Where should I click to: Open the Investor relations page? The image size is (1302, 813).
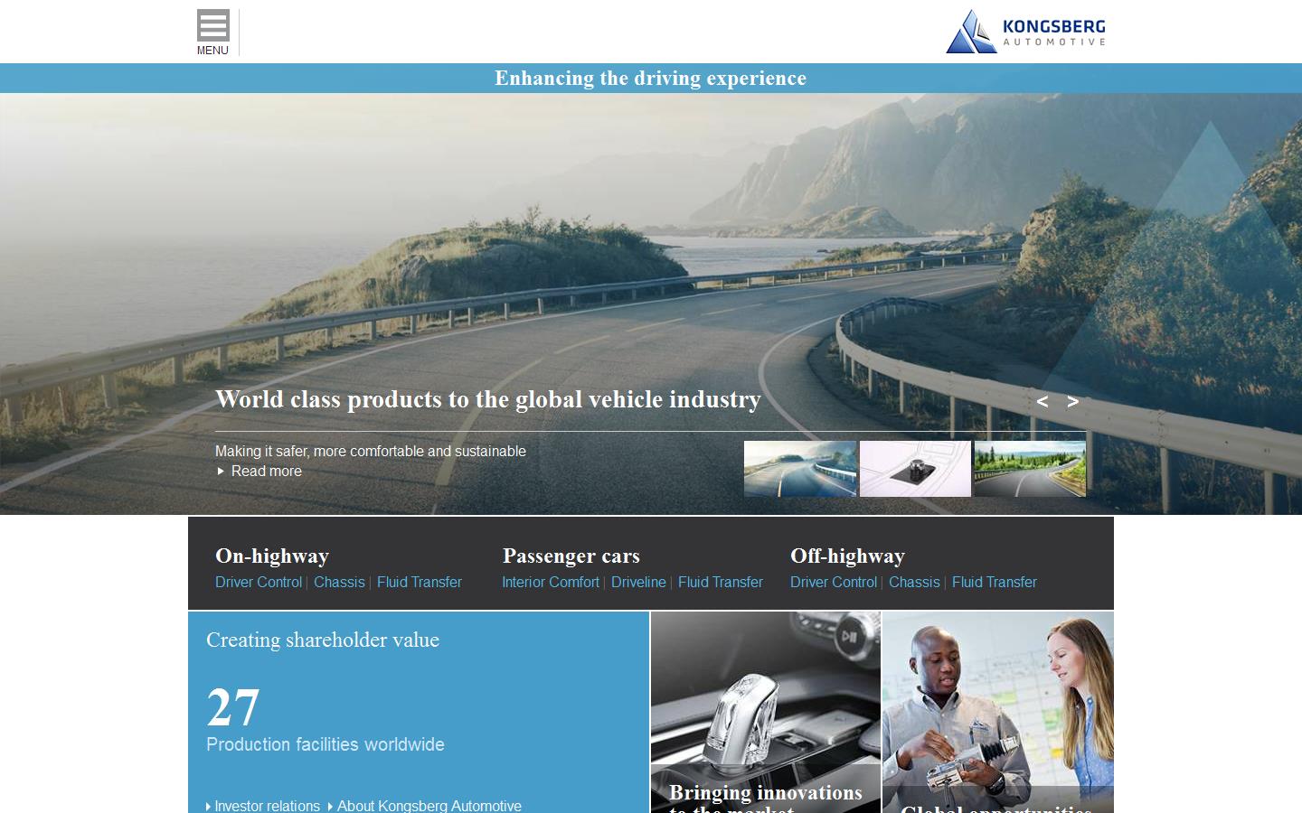pos(268,806)
